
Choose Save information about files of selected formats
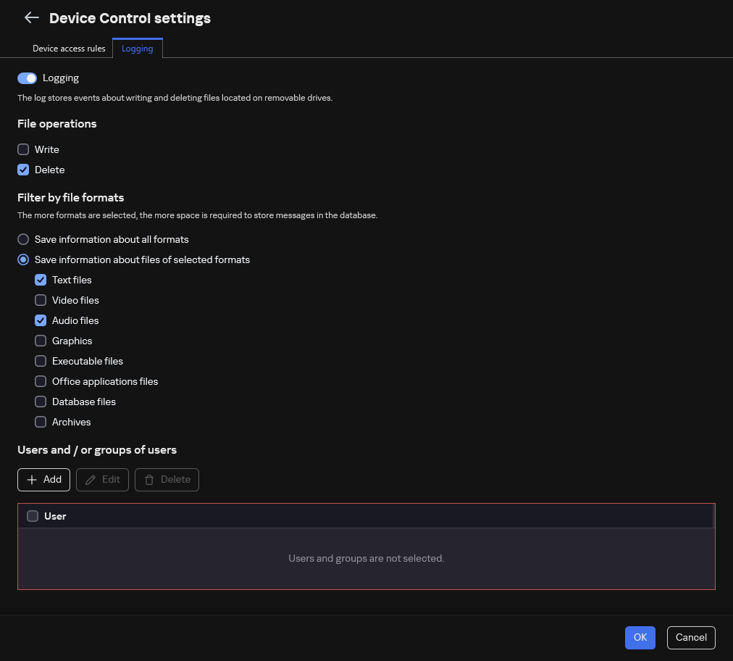pos(23,259)
